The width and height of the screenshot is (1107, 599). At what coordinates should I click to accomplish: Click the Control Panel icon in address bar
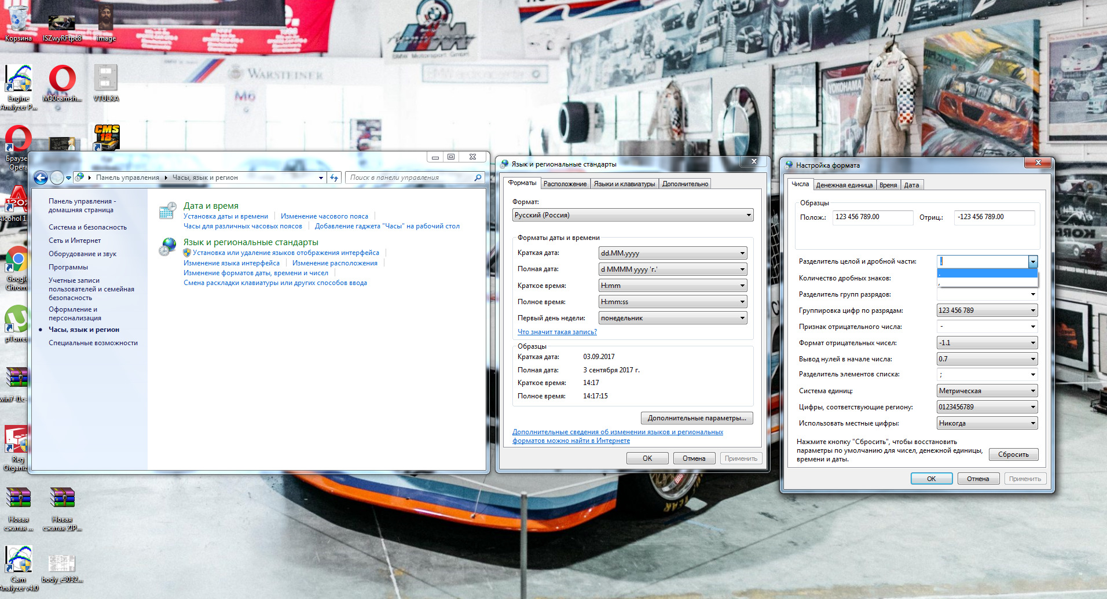(x=80, y=177)
